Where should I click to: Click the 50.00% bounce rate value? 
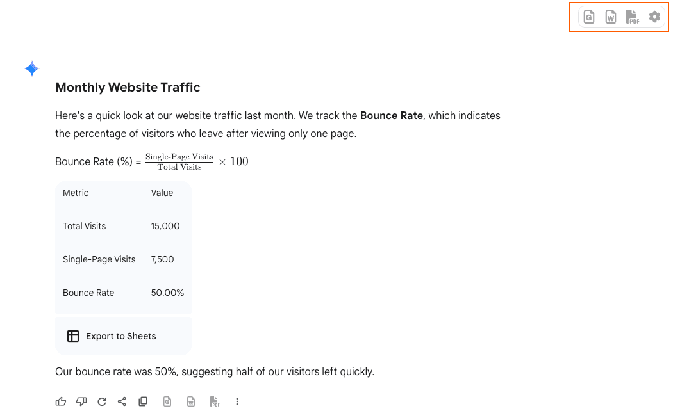pos(167,293)
